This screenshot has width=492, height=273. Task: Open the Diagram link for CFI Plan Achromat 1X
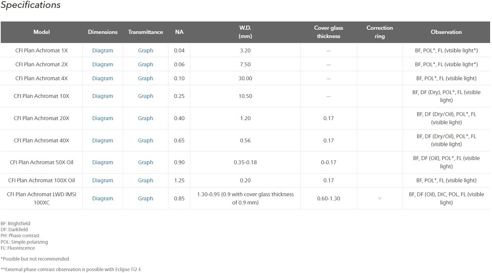(103, 50)
